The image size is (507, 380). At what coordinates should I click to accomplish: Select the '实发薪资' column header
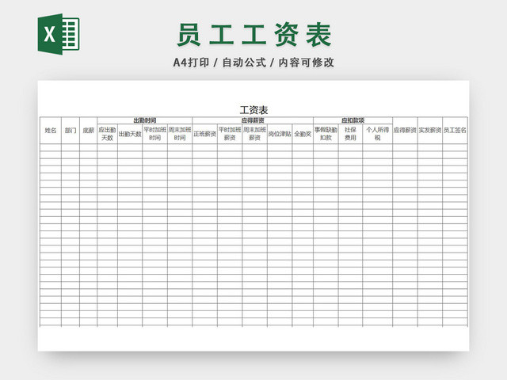pos(430,131)
